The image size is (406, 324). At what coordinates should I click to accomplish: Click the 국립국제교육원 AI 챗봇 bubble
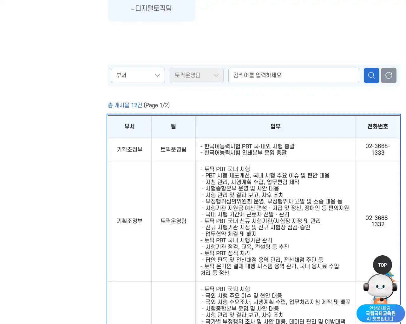point(381,314)
